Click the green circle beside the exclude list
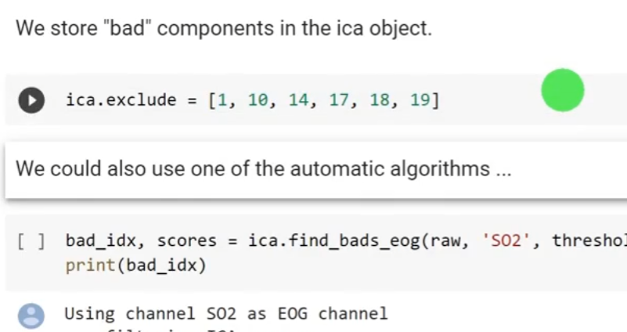The image size is (627, 332). [562, 90]
